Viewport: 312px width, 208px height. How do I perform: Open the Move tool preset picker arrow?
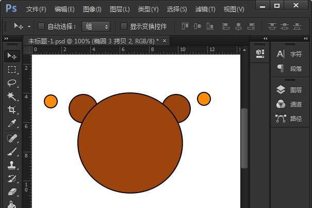coord(29,26)
